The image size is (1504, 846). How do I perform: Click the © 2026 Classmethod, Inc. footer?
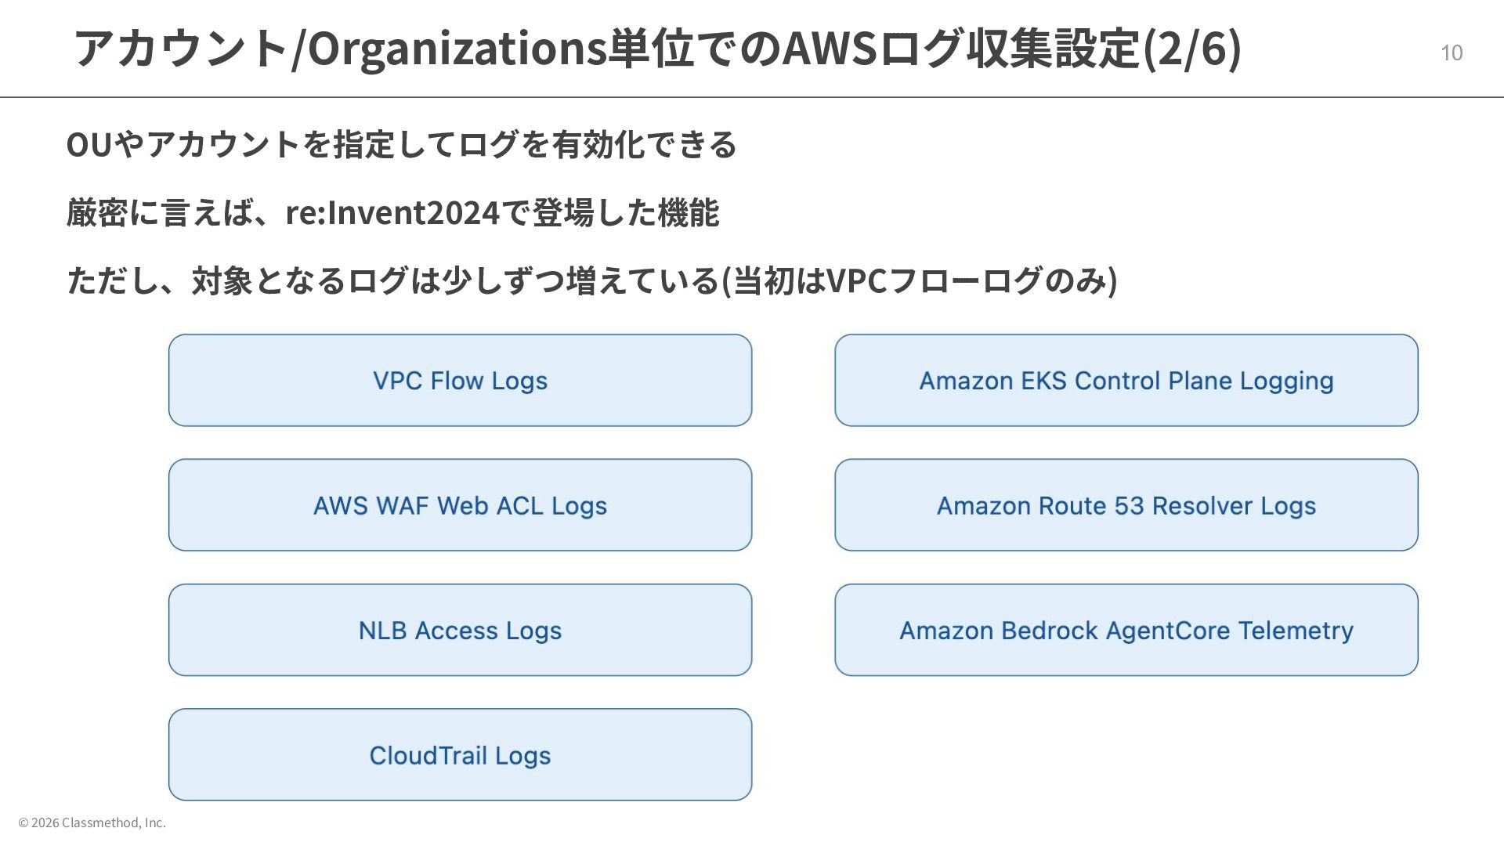click(92, 822)
